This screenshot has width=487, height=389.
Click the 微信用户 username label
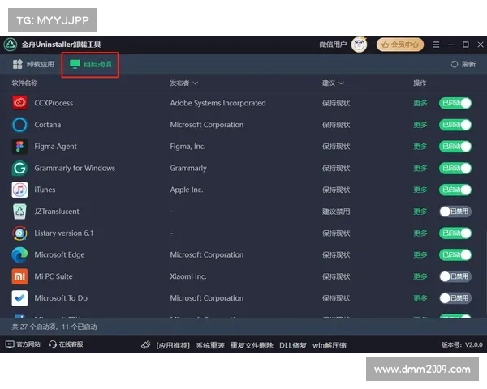pyautogui.click(x=333, y=45)
